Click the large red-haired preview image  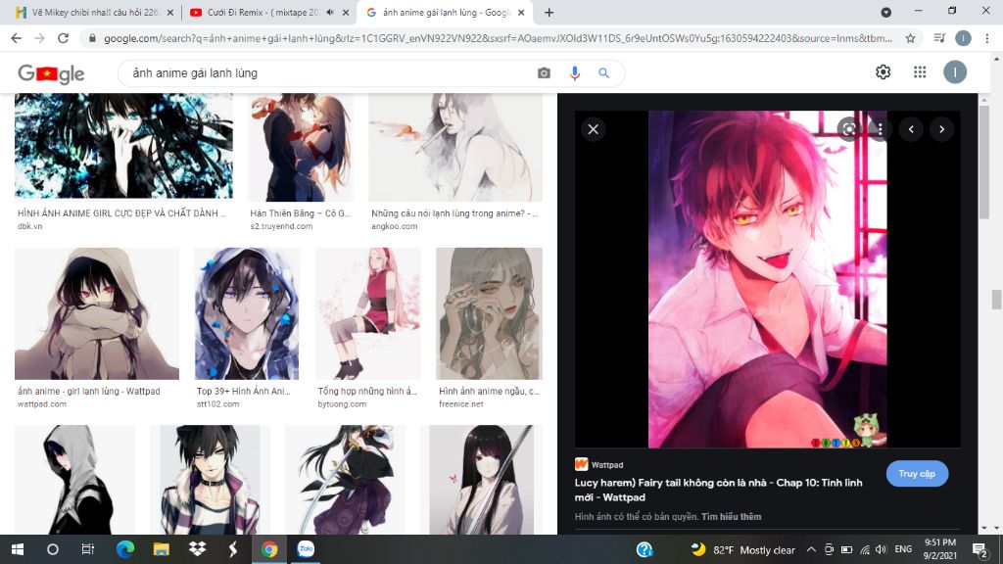click(x=768, y=279)
